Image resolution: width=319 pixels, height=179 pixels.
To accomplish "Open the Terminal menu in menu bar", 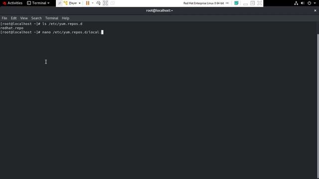I will [52, 18].
